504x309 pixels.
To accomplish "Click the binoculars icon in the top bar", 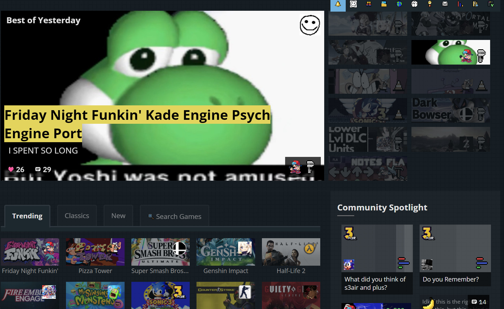I will (369, 4).
